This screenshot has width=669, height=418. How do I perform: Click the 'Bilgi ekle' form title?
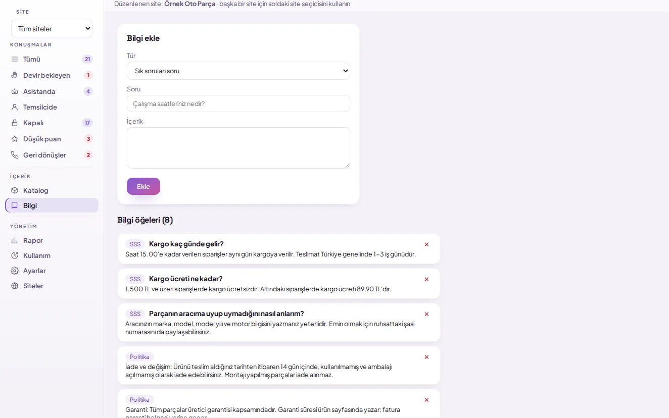click(x=143, y=38)
